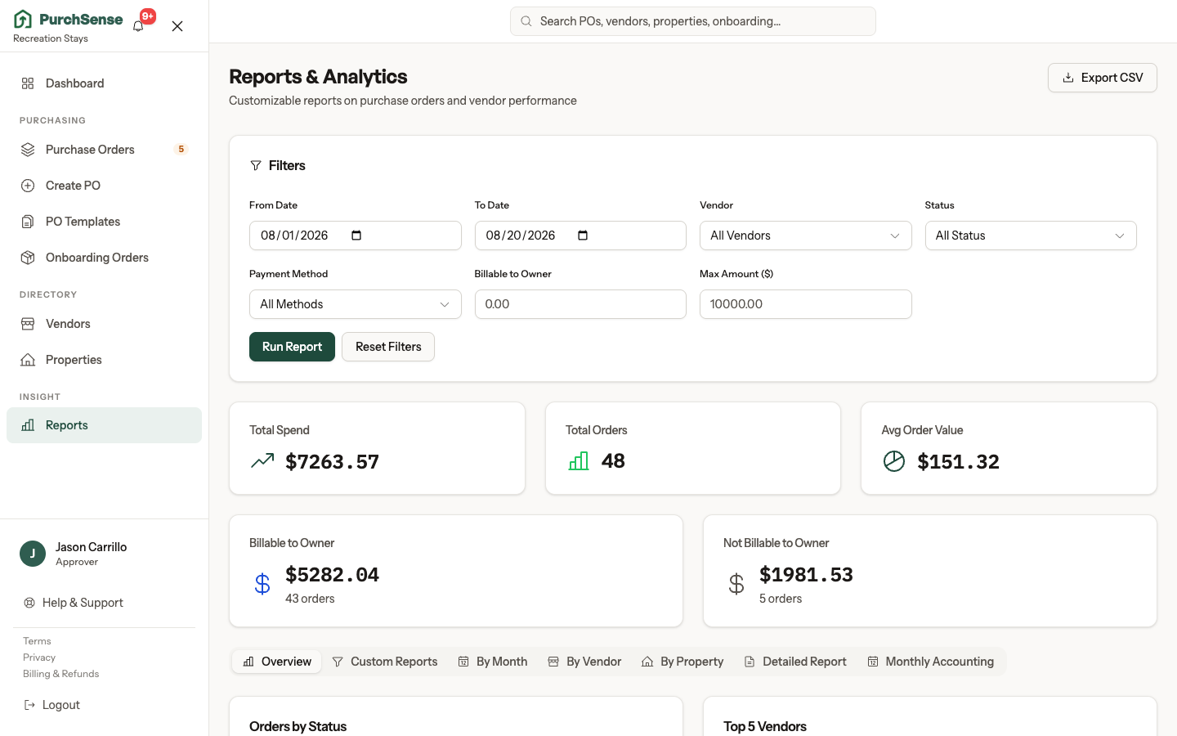The image size is (1177, 736).
Task: Click the Orders by Status heading
Action: point(298,726)
